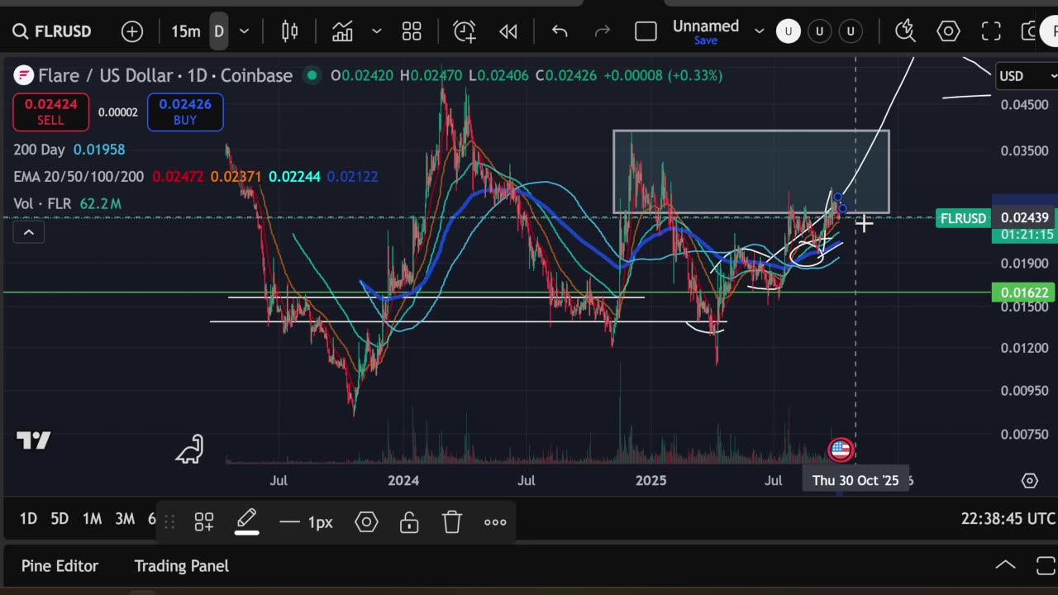
Task: Maximize the bottom panel
Action: (x=1046, y=566)
